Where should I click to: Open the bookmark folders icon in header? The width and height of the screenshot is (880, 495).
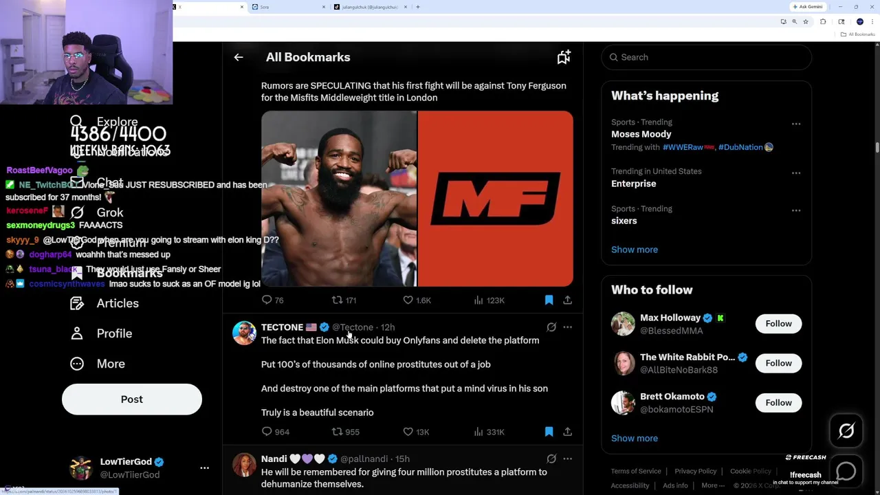(564, 57)
